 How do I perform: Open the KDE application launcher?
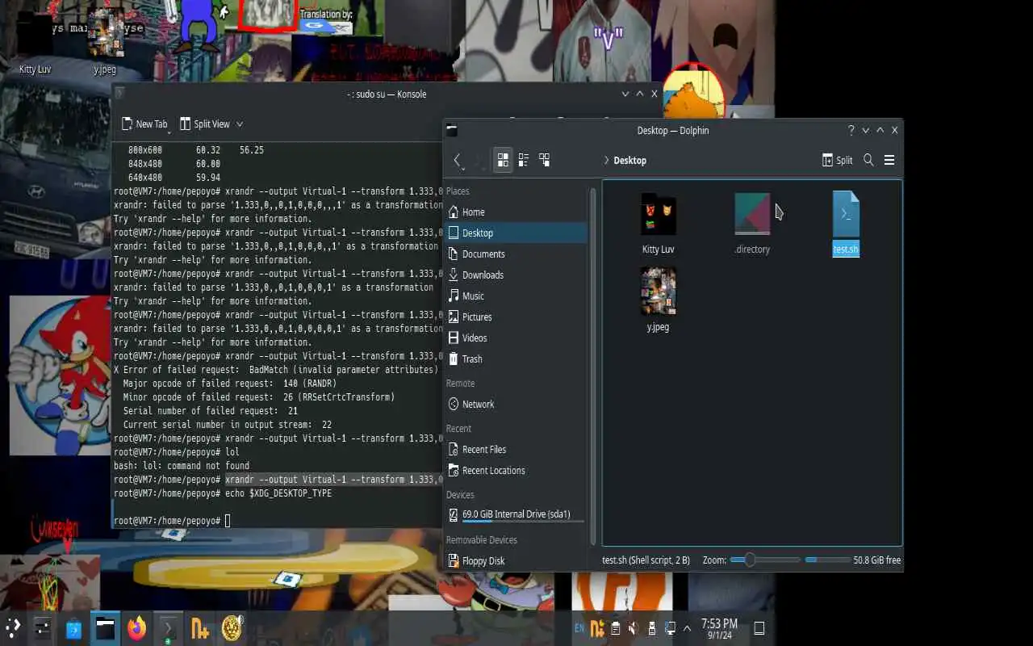14,627
